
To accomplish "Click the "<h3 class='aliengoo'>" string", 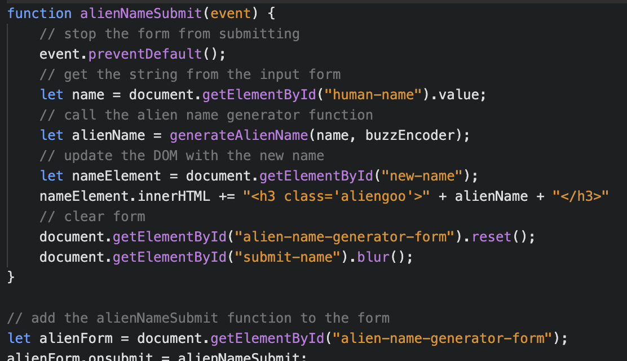I will (336, 196).
